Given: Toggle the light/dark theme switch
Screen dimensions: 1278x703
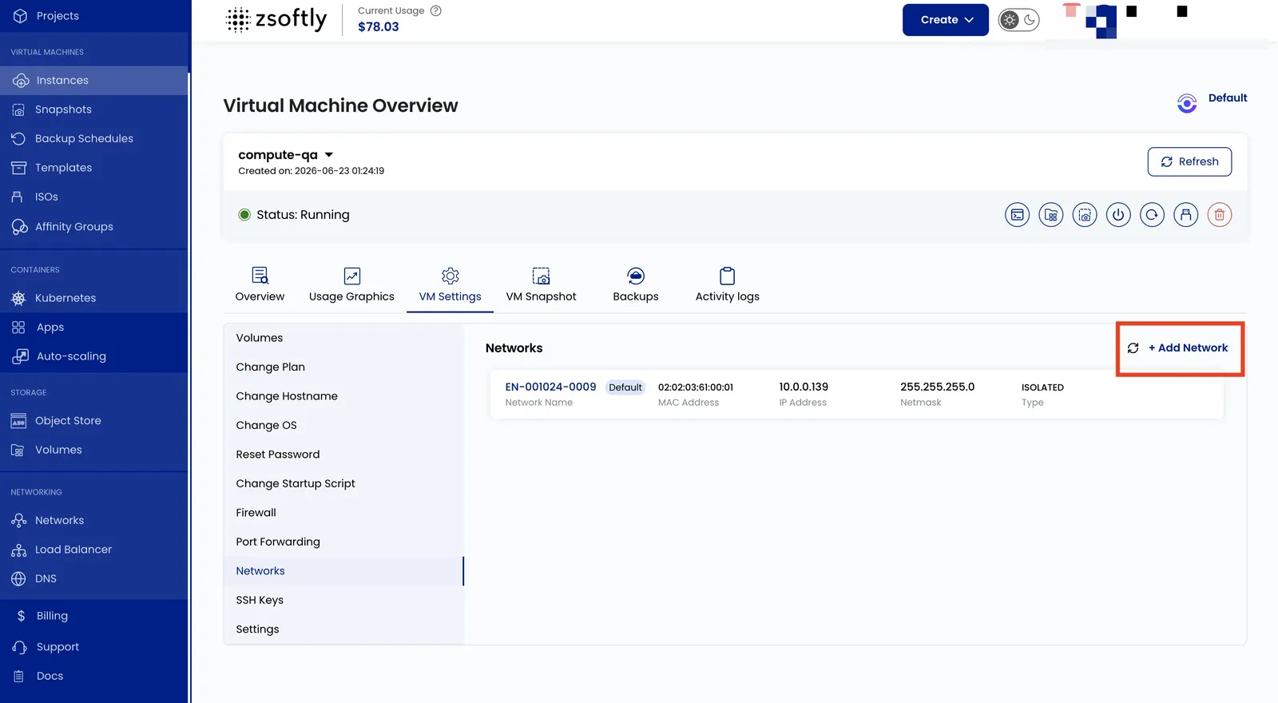Looking at the screenshot, I should tap(1019, 20).
